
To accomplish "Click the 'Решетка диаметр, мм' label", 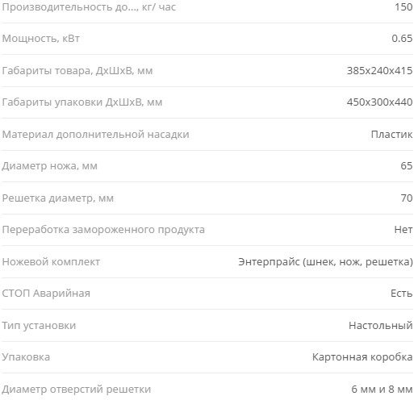I will tap(57, 198).
